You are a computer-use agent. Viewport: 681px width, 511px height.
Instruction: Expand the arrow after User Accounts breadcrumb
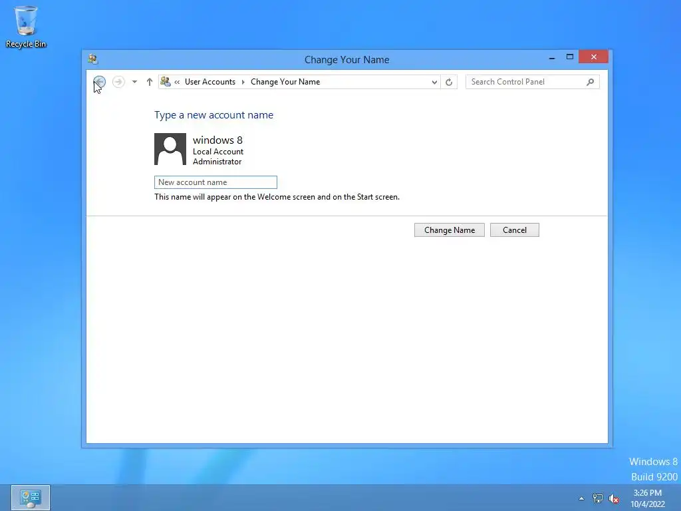pos(243,82)
